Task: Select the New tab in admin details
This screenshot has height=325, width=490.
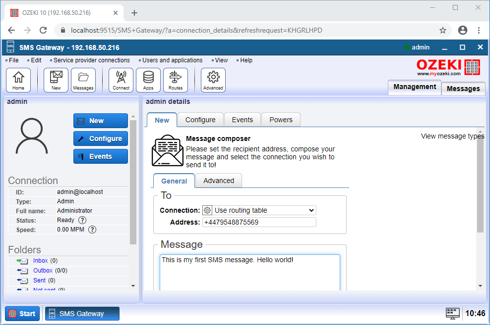Action: 162,120
